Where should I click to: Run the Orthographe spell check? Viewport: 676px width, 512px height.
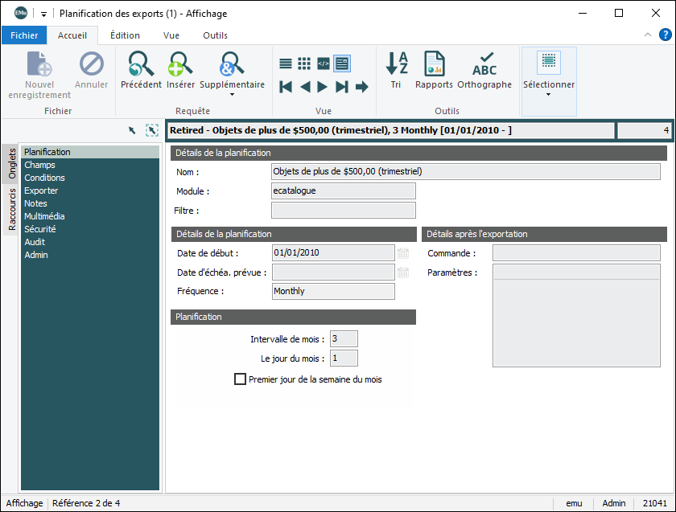[484, 64]
